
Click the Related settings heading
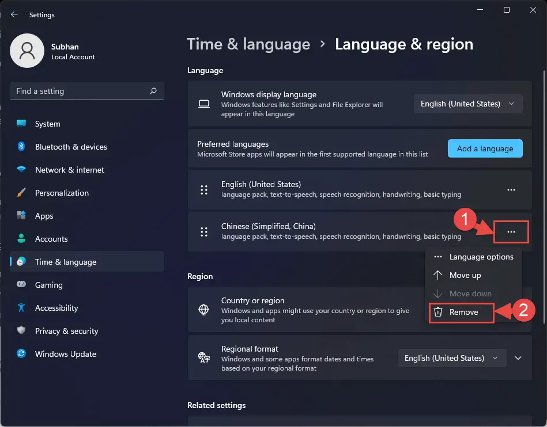coord(216,405)
